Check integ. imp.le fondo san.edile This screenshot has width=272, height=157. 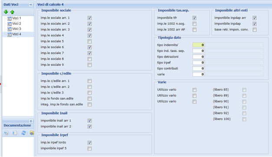pyautogui.click(x=89, y=105)
